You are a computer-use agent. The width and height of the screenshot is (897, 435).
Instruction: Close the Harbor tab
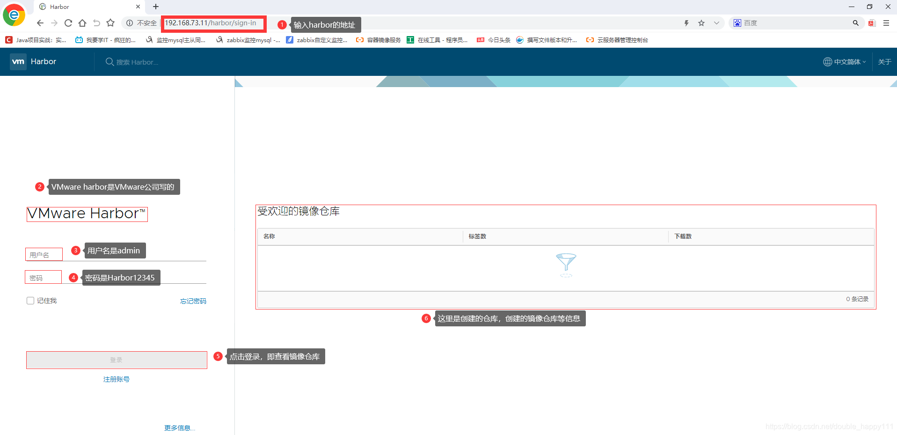click(138, 7)
